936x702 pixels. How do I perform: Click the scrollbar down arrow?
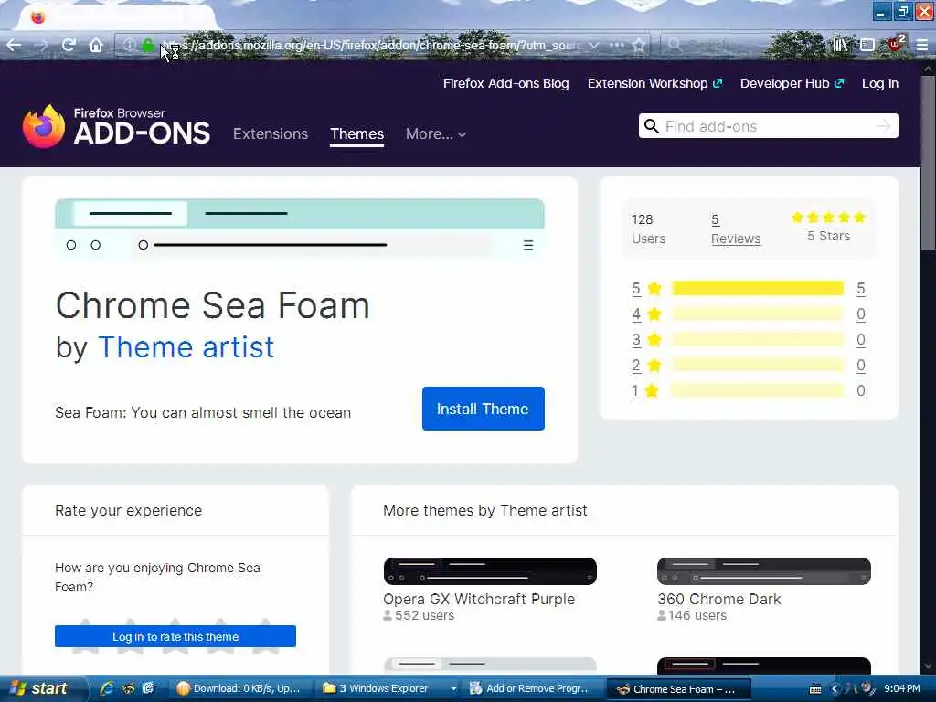(x=929, y=666)
